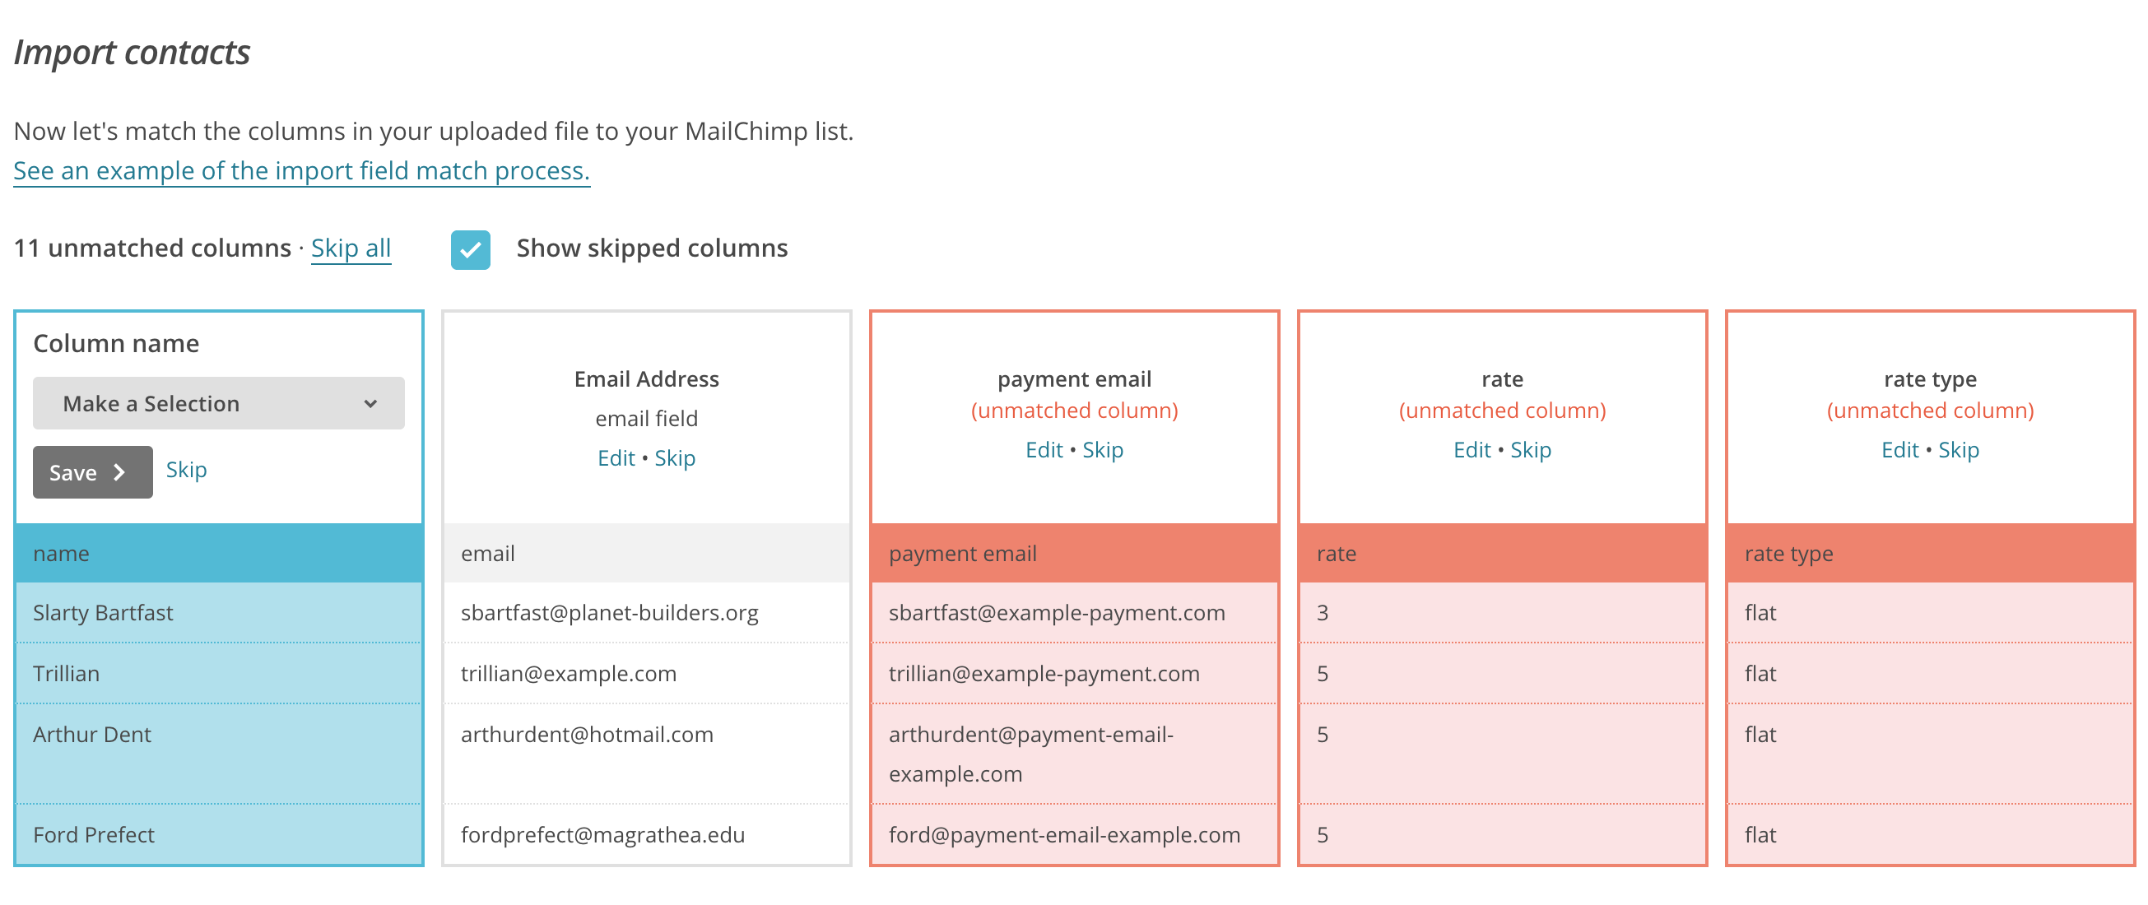
Task: Click the 'rate type' orange header row
Action: click(1931, 554)
